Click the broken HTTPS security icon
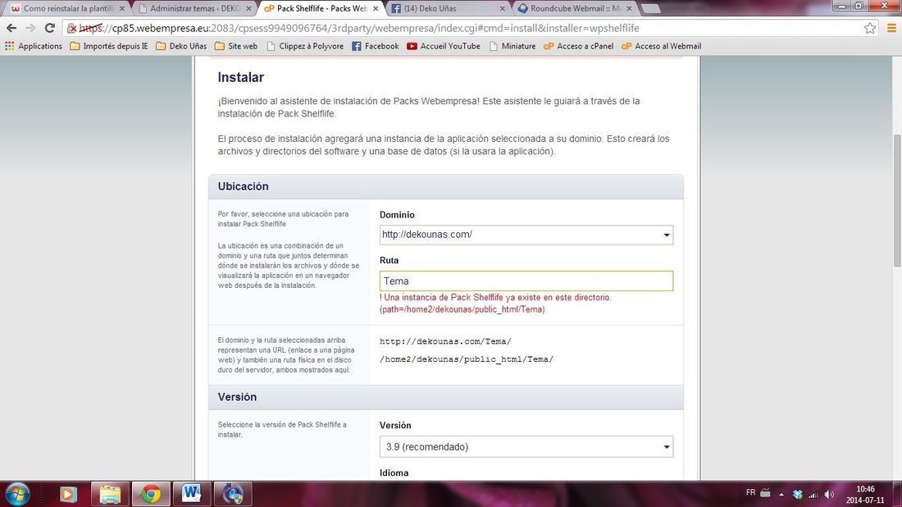Screen dimensions: 902x507 point(72,28)
